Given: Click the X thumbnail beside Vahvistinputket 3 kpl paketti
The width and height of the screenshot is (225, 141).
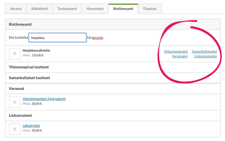Looking at the screenshot, I should tap(15, 102).
